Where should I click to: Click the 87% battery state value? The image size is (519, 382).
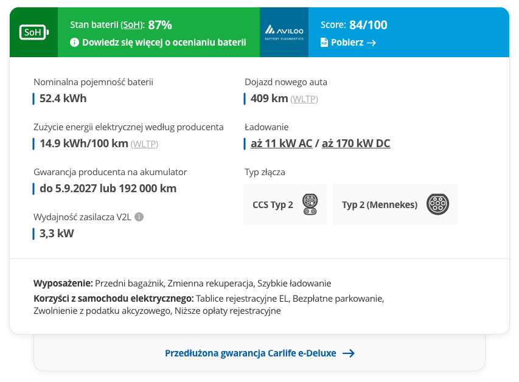coord(160,25)
